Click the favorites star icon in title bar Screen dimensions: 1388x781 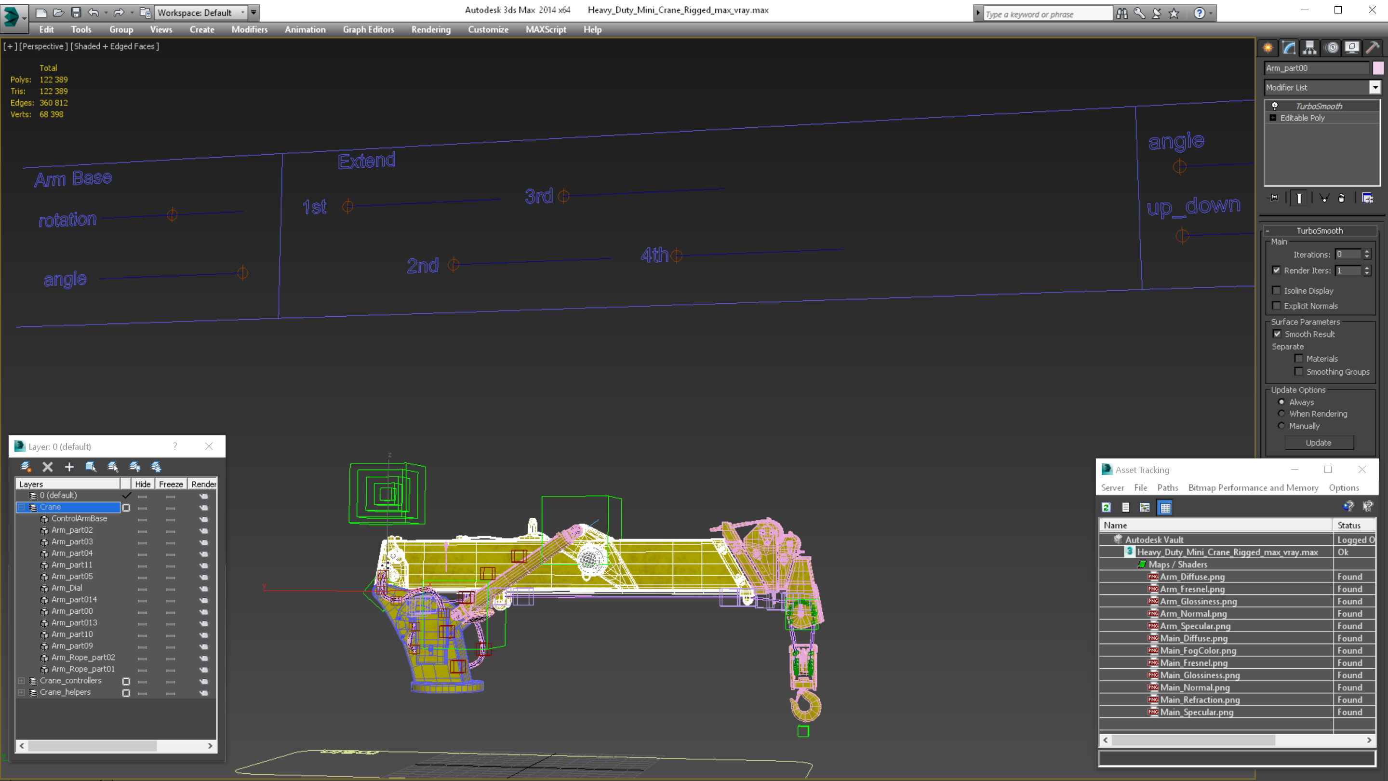(1174, 13)
